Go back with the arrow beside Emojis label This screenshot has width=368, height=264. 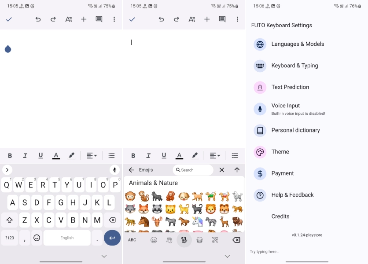(132, 170)
